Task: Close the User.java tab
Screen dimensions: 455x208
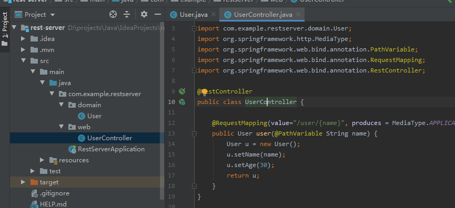Action: (214, 14)
